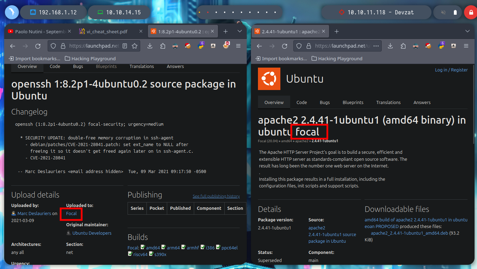Open Bugs tab on openssh page
The height and width of the screenshot is (269, 477).
(78, 66)
